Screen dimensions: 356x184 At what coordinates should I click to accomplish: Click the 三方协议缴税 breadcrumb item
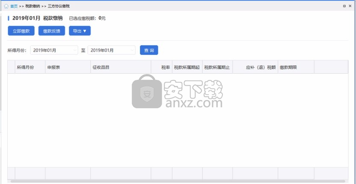59,6
